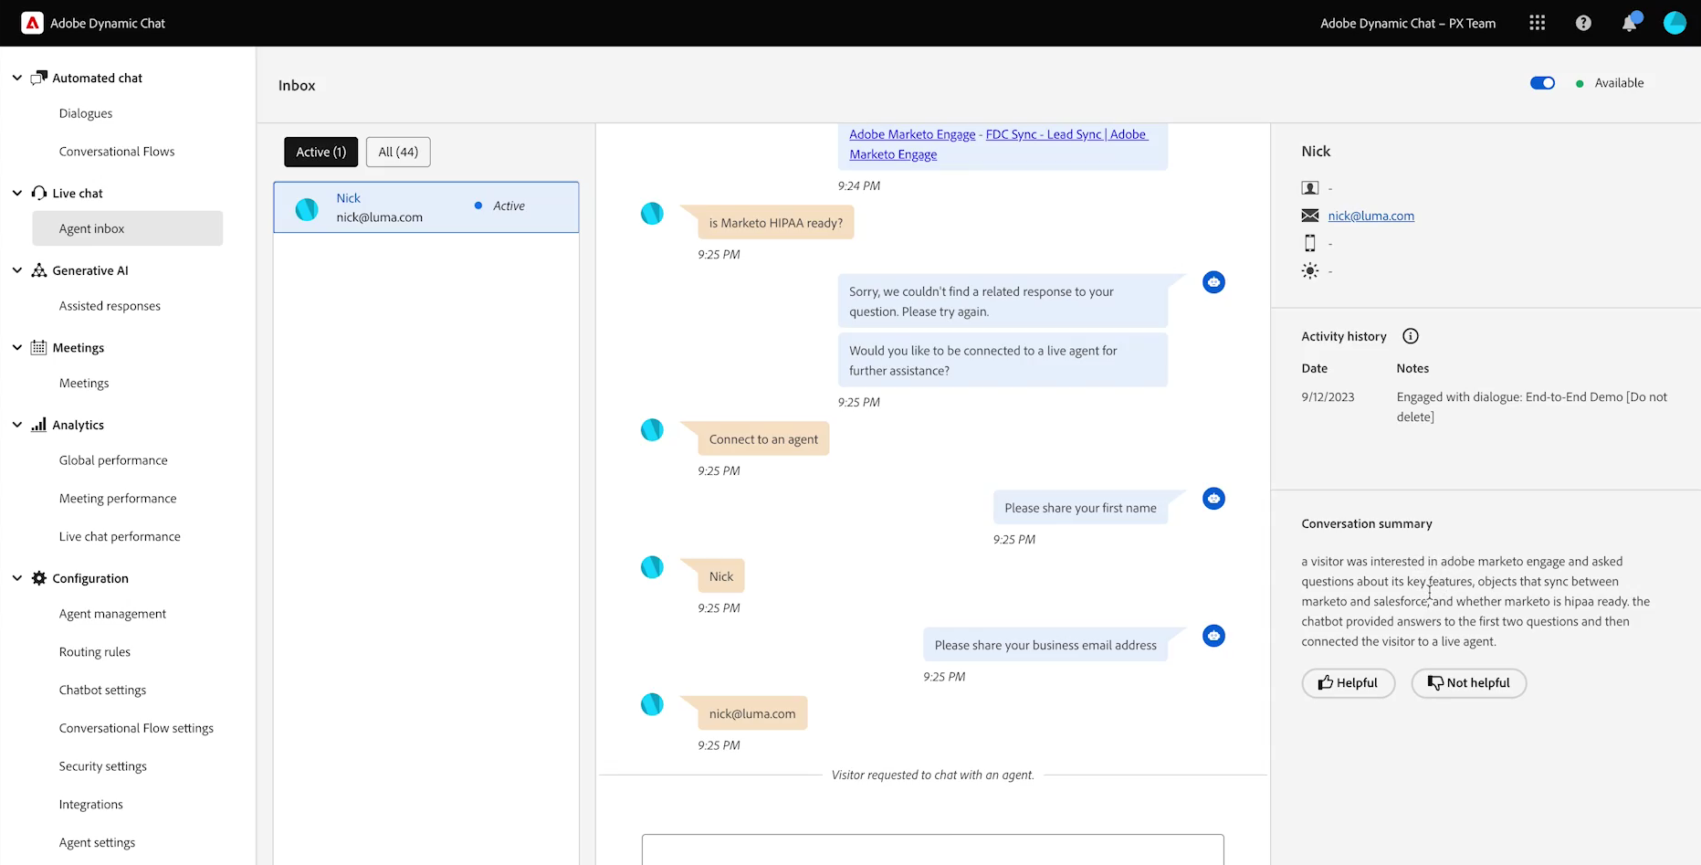This screenshot has width=1701, height=865.
Task: Open Chatbot settings
Action: point(102,690)
